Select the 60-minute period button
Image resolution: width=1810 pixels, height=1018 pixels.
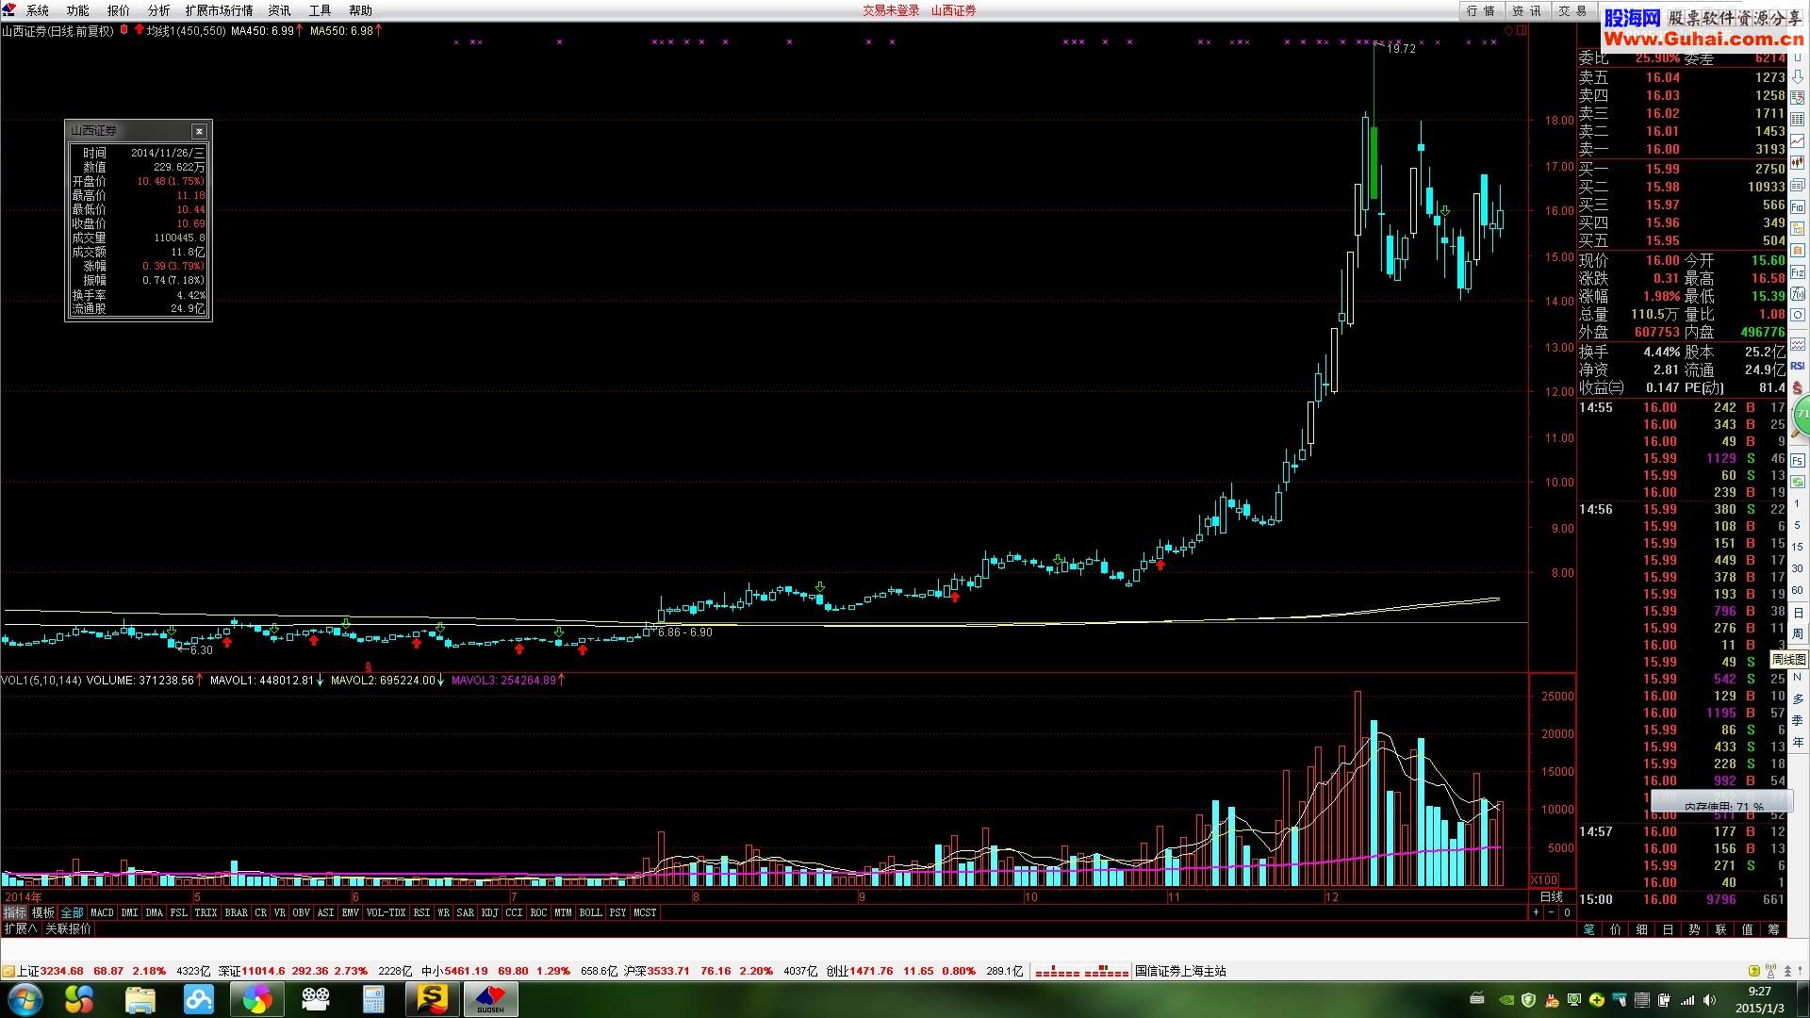click(x=1798, y=590)
